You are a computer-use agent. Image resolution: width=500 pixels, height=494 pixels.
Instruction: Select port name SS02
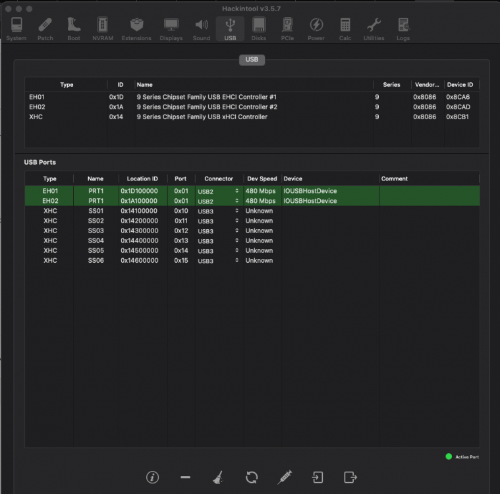pyautogui.click(x=96, y=221)
